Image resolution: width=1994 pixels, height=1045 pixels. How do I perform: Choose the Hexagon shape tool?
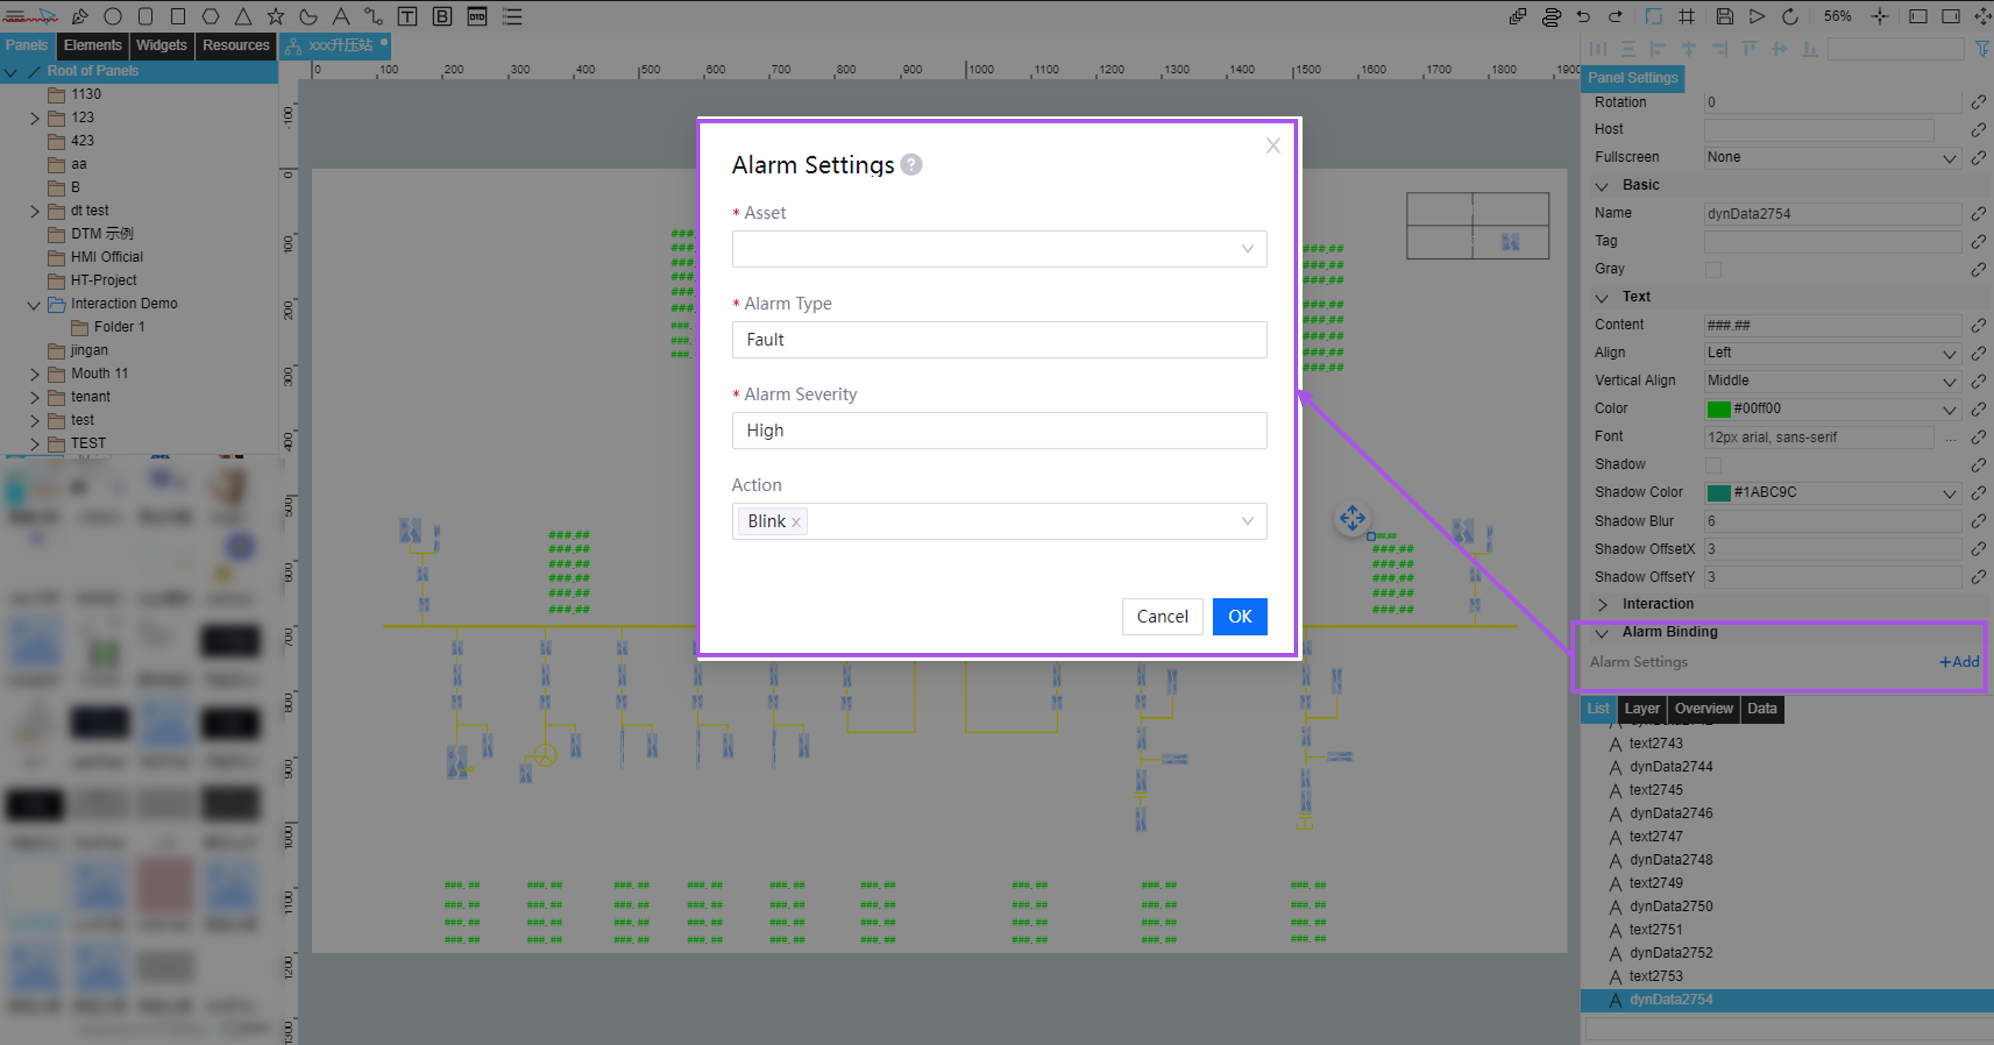210,16
